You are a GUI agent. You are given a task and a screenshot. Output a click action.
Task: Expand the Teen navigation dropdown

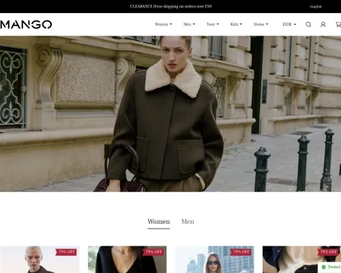click(x=213, y=25)
